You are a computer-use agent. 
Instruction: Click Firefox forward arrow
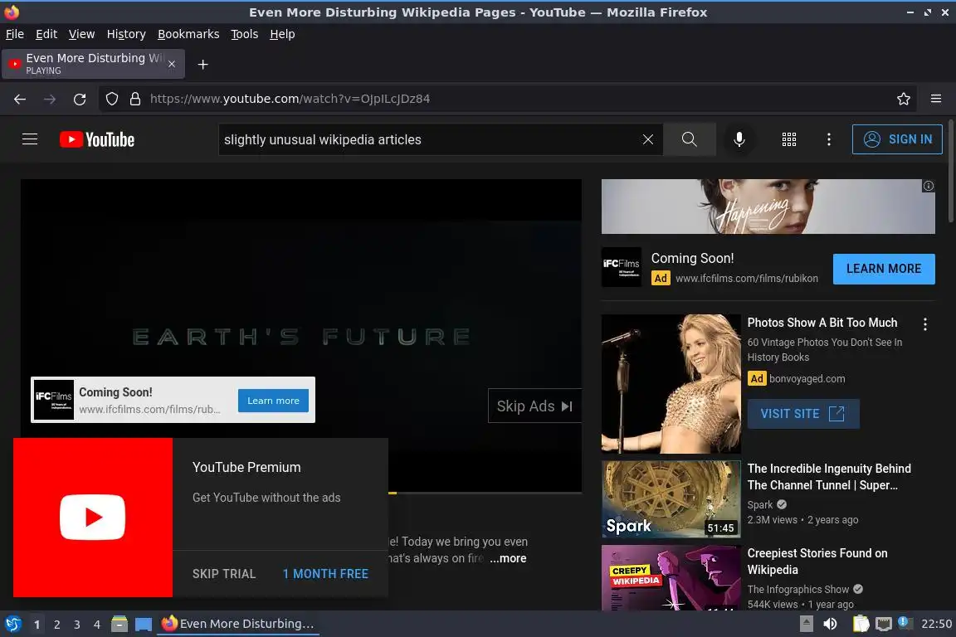coord(50,99)
